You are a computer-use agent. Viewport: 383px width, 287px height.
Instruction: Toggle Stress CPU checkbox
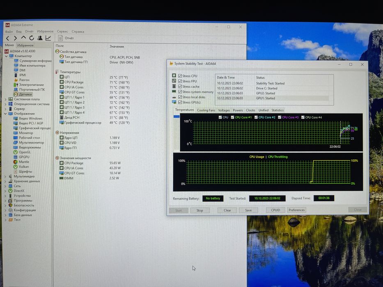(180, 76)
